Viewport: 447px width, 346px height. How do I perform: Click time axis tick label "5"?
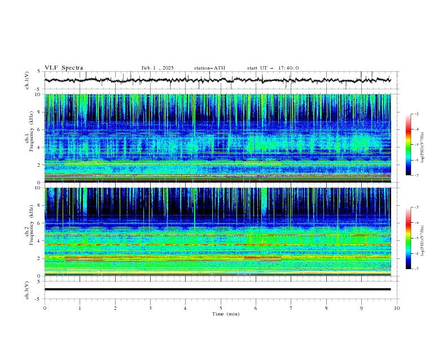click(x=221, y=308)
